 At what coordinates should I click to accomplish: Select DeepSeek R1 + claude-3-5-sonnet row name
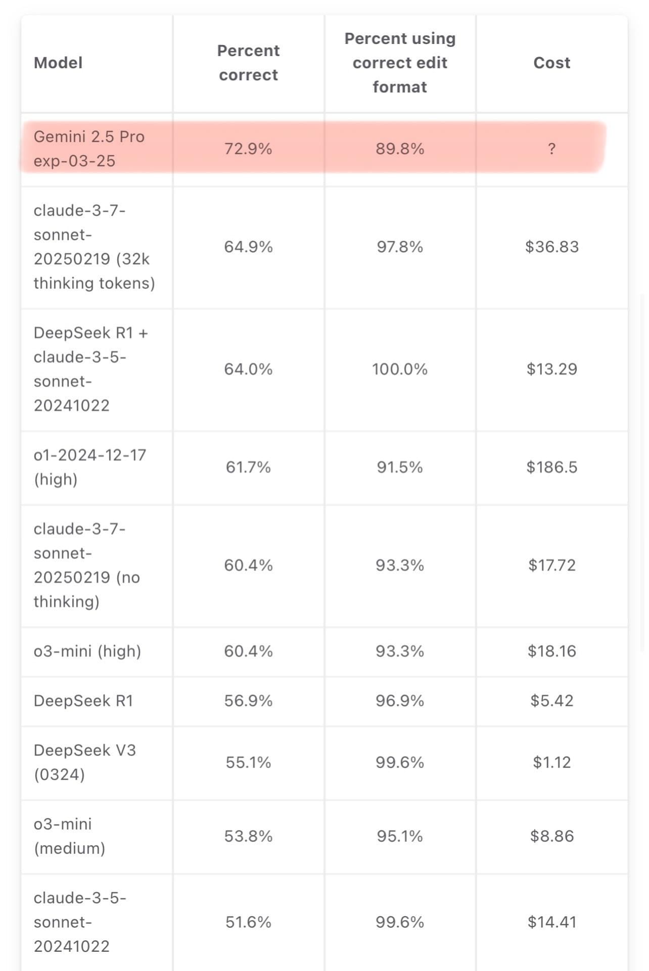pos(91,369)
